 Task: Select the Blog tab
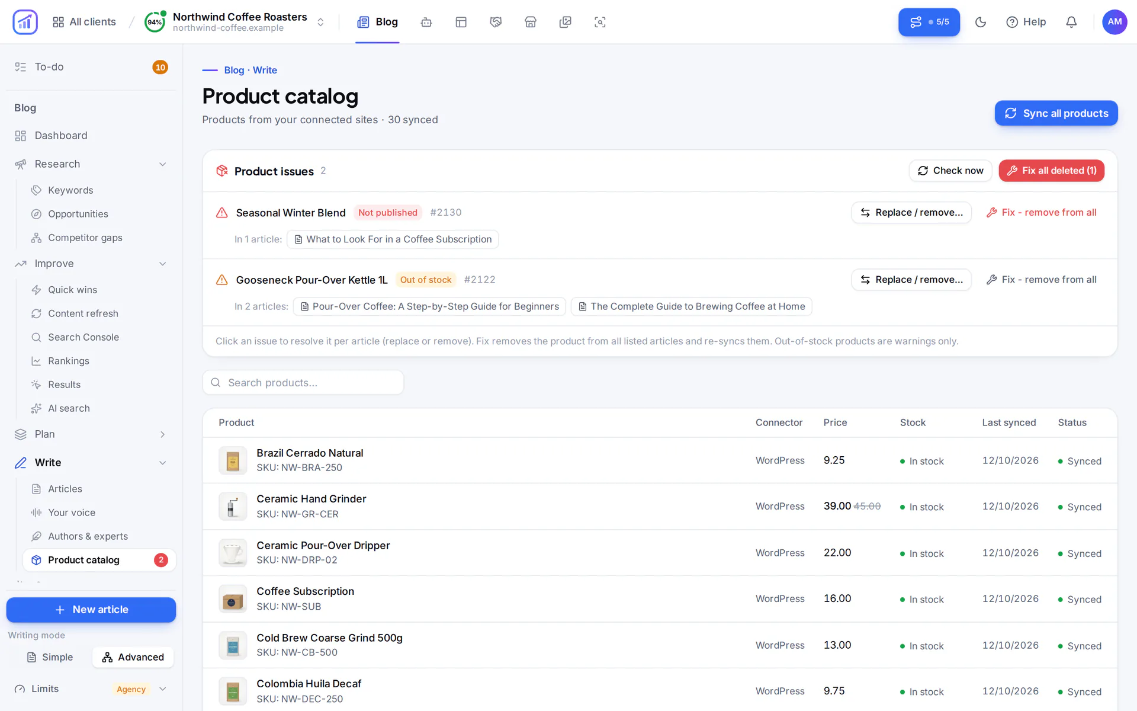[377, 22]
